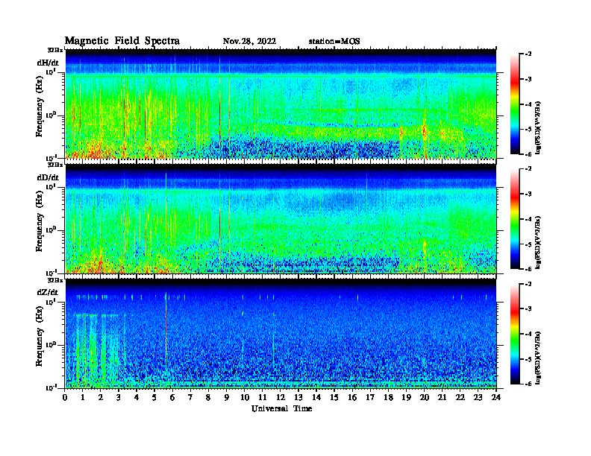Screen dimensions: 591x456
Task: Click the -4 value on dD/dt color scale
Action: point(529,219)
